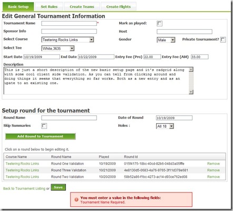Open Teetering Rocks Links for Round Two
Image resolution: width=233 pixels, height=211 pixels.
pos(22,177)
